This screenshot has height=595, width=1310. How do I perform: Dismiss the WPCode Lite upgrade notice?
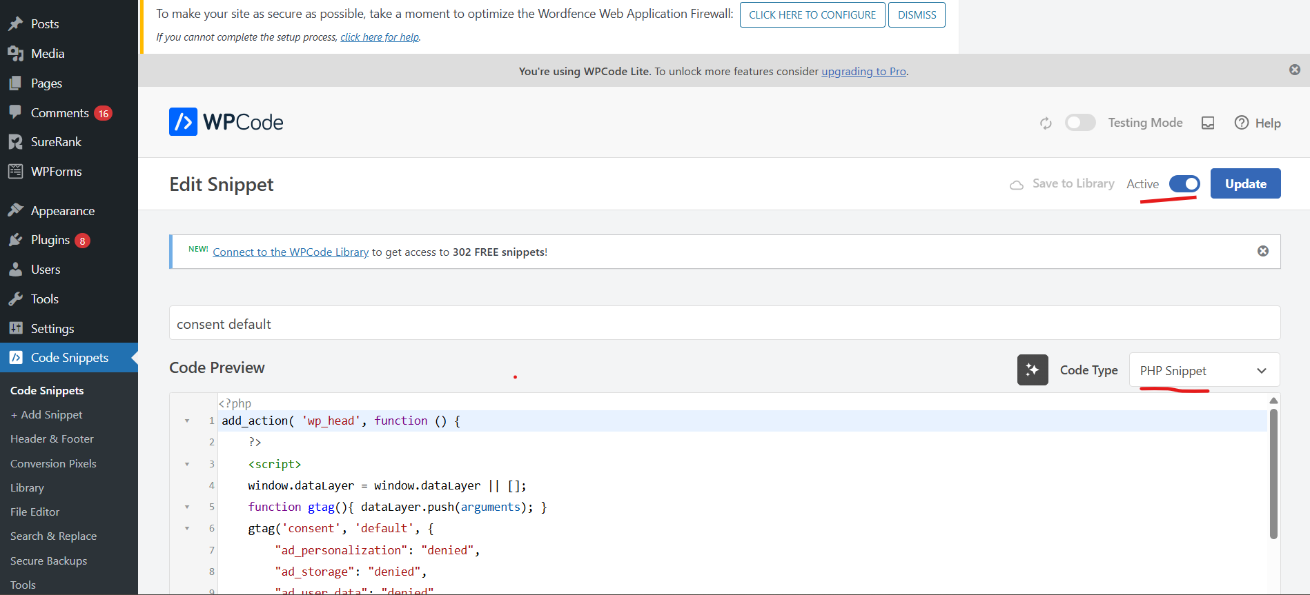(1295, 70)
